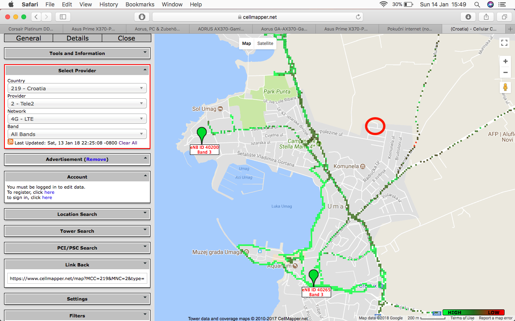
Task: Switch map to Map view
Action: [247, 43]
